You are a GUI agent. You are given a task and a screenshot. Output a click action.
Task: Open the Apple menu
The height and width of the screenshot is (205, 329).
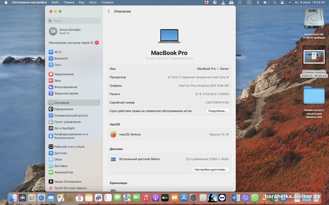[6, 2]
